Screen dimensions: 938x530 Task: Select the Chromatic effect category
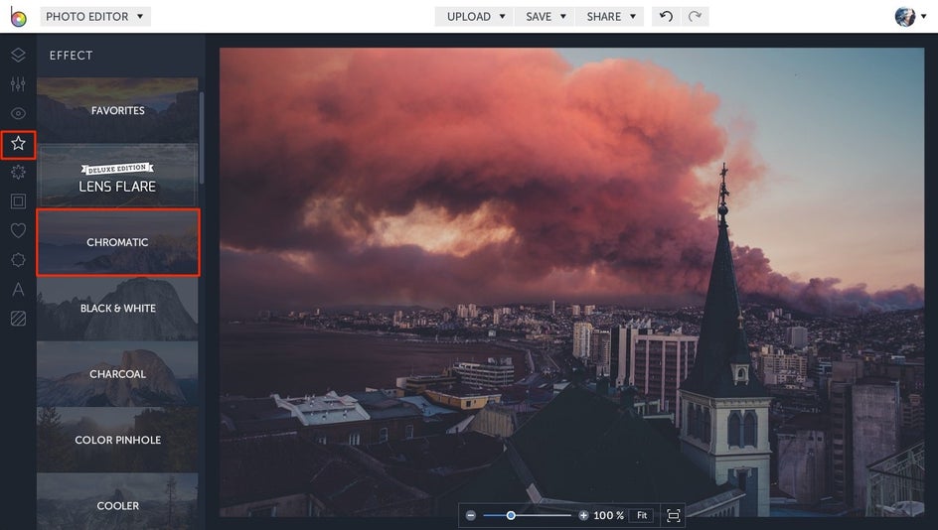118,242
